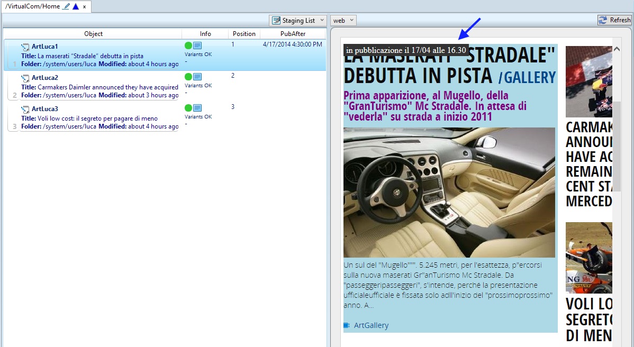Click the blue variants icon for ArtLuca3
The width and height of the screenshot is (634, 347).
pyautogui.click(x=197, y=108)
